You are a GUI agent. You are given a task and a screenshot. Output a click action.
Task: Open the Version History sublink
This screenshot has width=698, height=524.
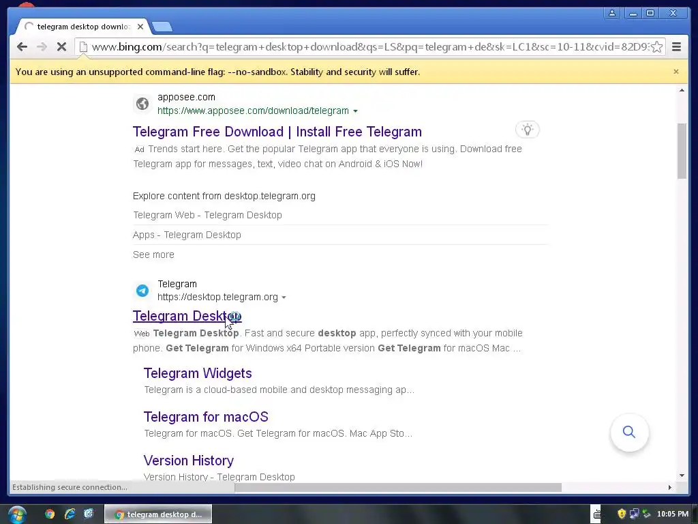point(189,461)
